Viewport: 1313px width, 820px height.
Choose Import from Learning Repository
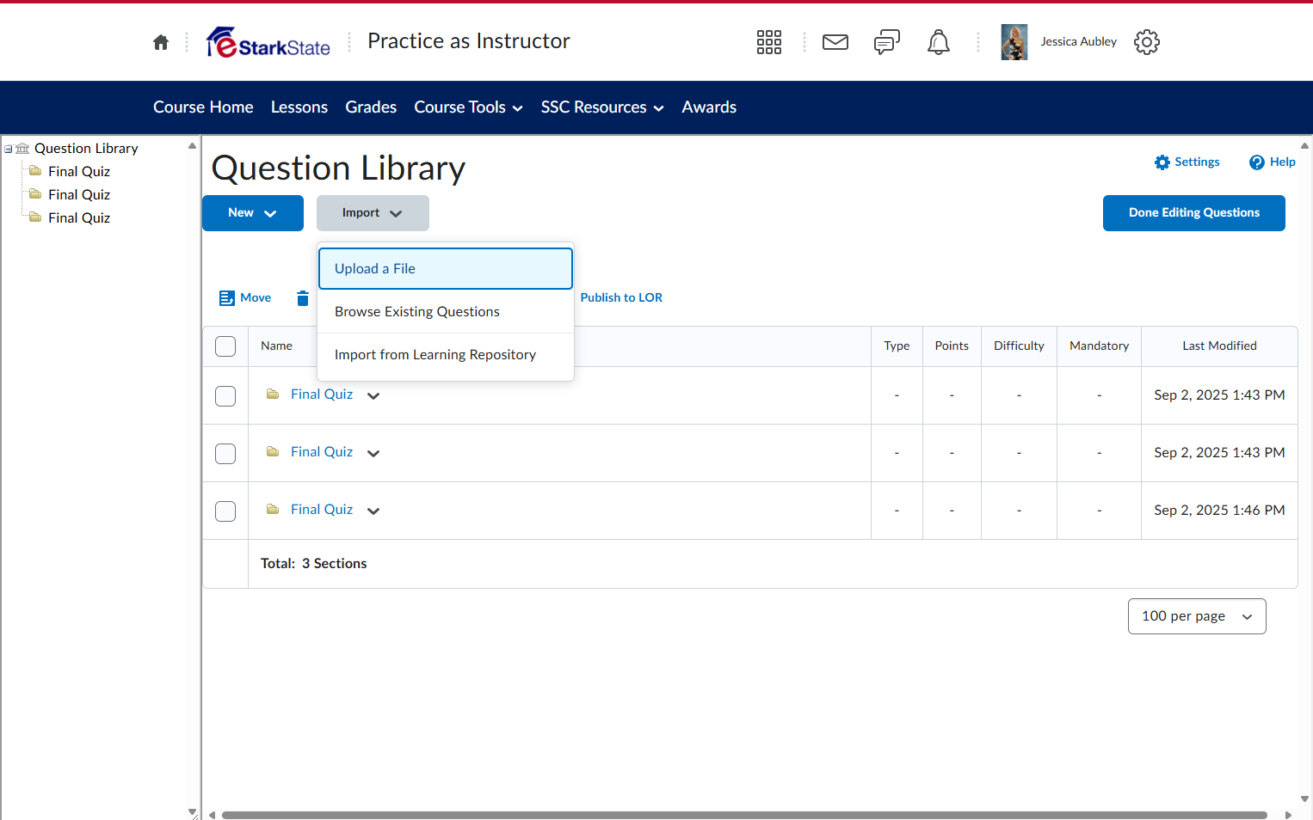tap(446, 355)
